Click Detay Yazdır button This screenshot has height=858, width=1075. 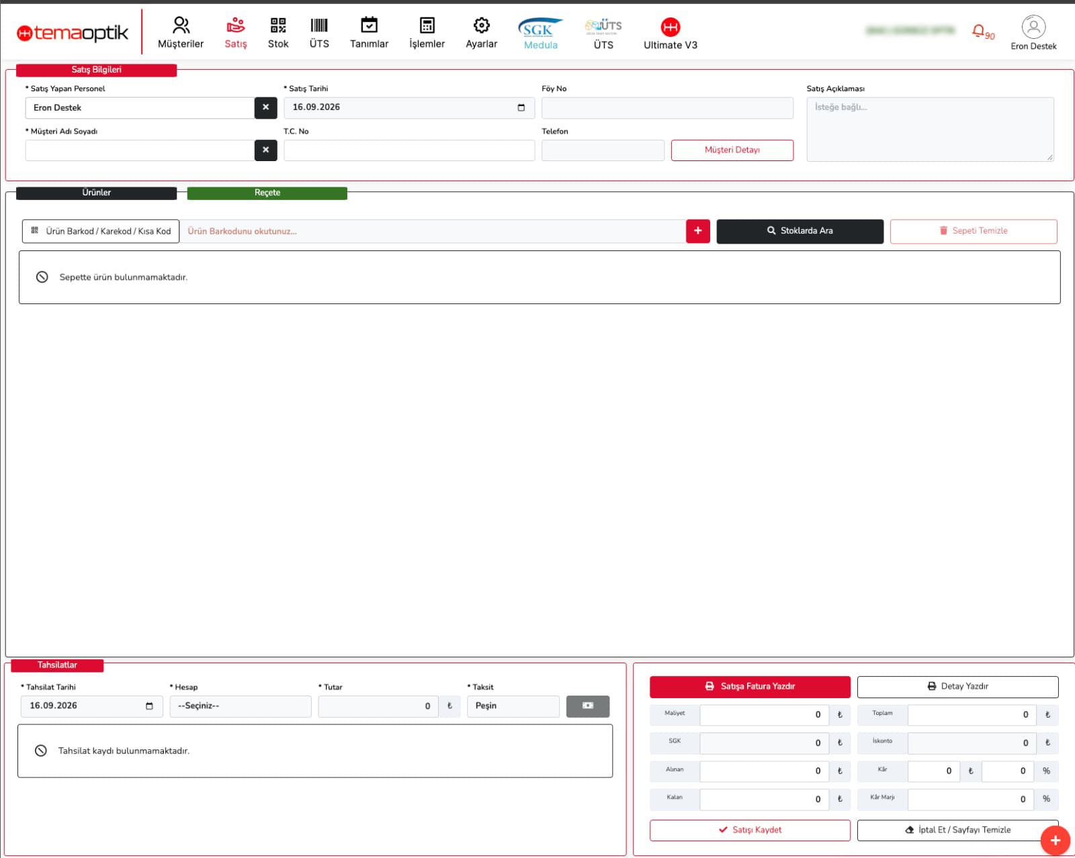pos(958,687)
